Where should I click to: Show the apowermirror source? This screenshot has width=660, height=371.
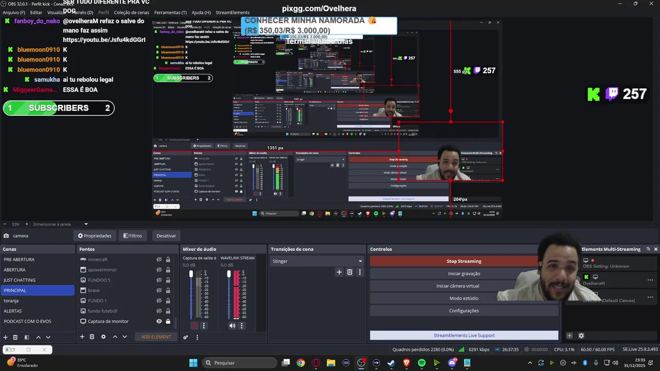[159, 270]
